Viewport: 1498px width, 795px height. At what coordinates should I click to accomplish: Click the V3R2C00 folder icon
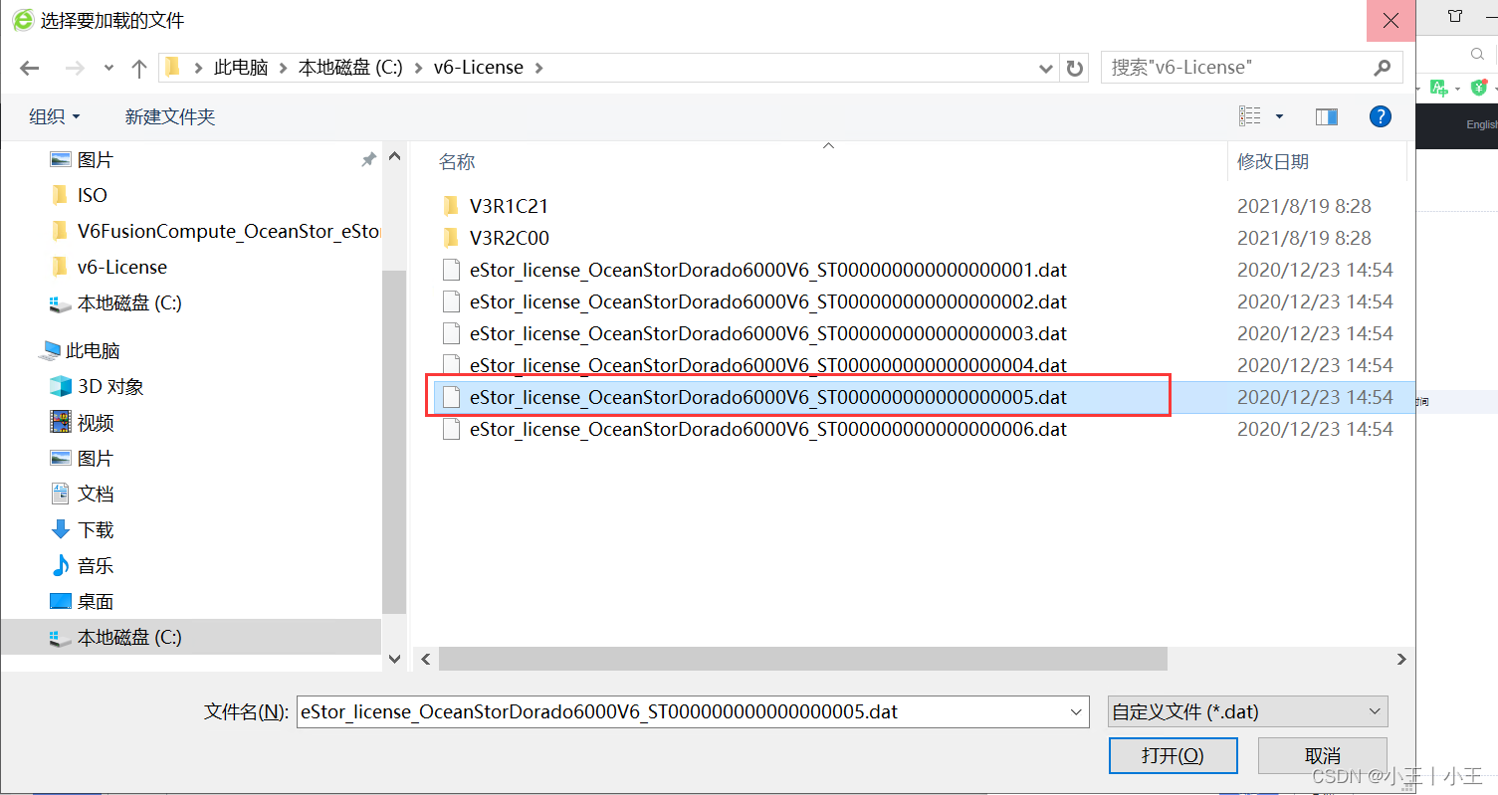coord(451,238)
